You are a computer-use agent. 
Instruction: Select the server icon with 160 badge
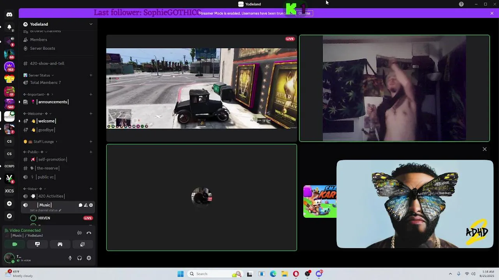pos(9,104)
